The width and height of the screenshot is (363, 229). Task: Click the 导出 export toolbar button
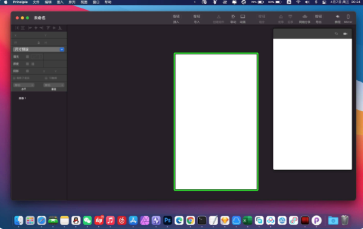[319, 19]
